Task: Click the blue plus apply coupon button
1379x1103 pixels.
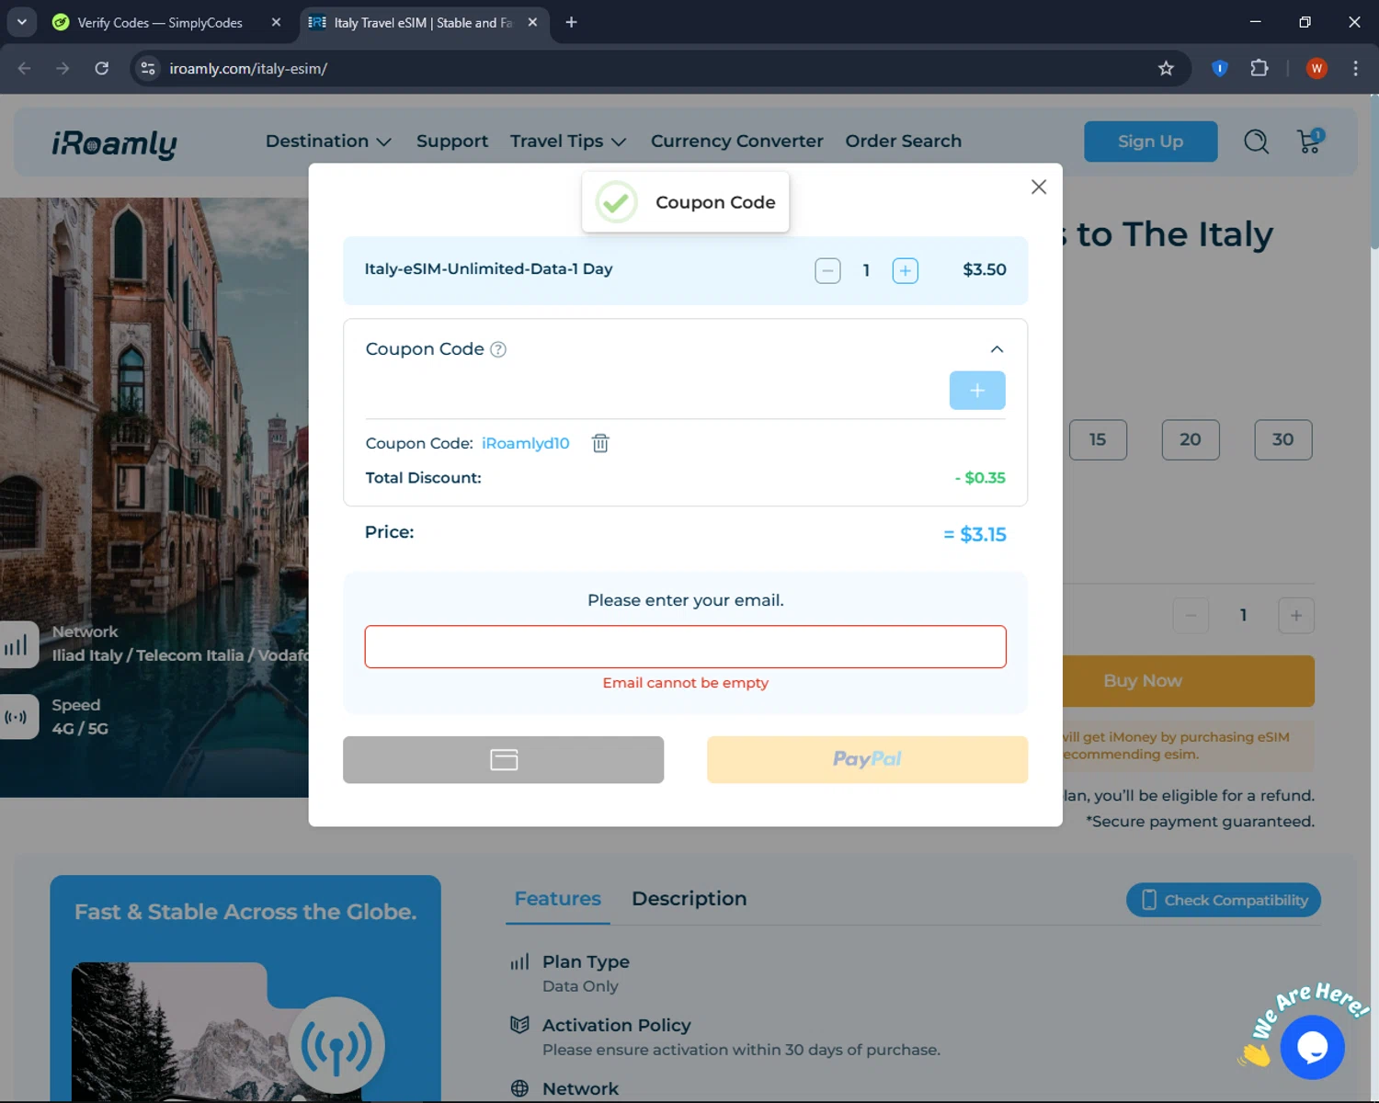Action: click(977, 391)
